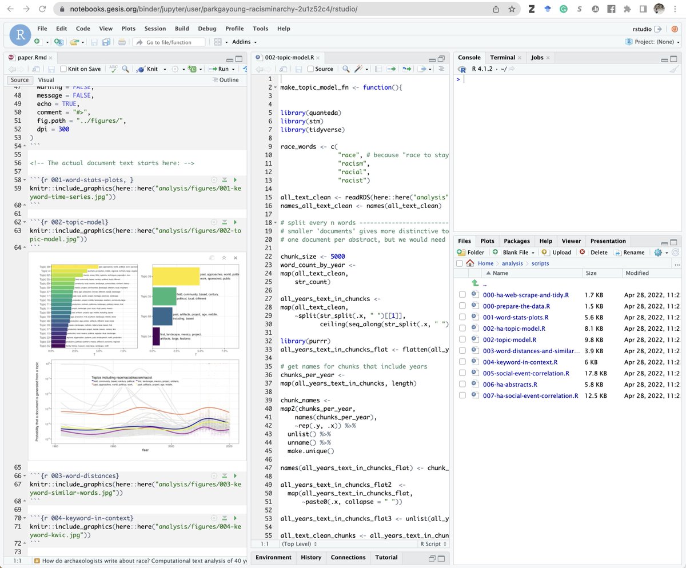Click the Open File folder icon
Image resolution: width=686 pixels, height=568 pixels.
pyautogui.click(x=74, y=42)
